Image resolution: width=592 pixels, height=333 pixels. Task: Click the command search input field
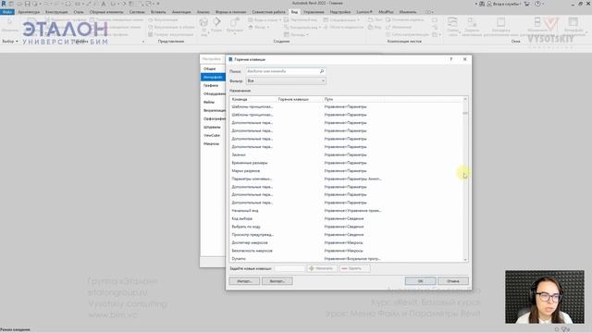pos(286,71)
